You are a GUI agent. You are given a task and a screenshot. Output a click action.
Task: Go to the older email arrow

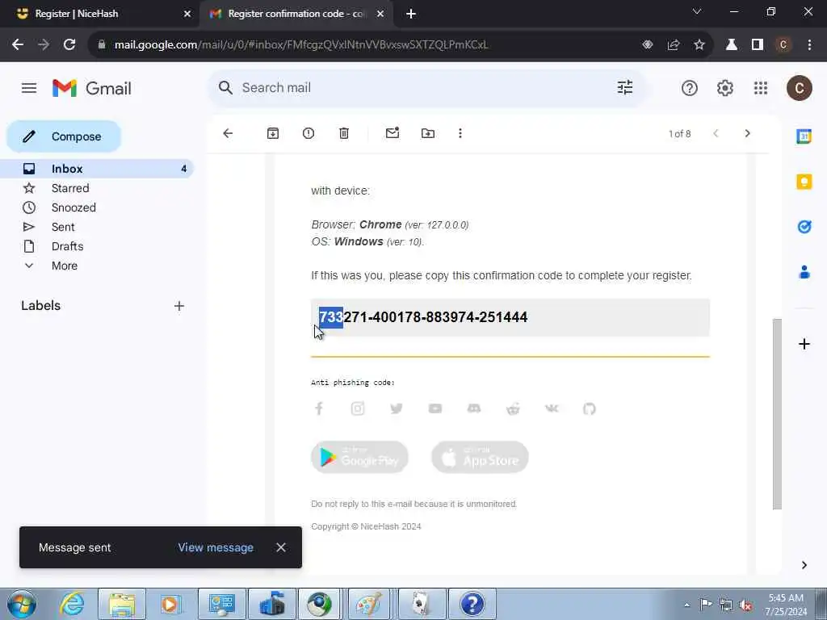tap(747, 133)
